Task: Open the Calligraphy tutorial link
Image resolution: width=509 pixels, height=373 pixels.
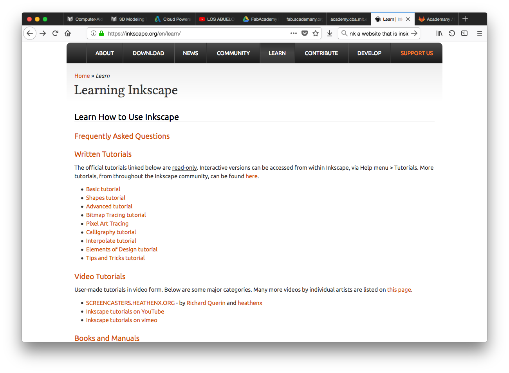Action: [x=111, y=232]
